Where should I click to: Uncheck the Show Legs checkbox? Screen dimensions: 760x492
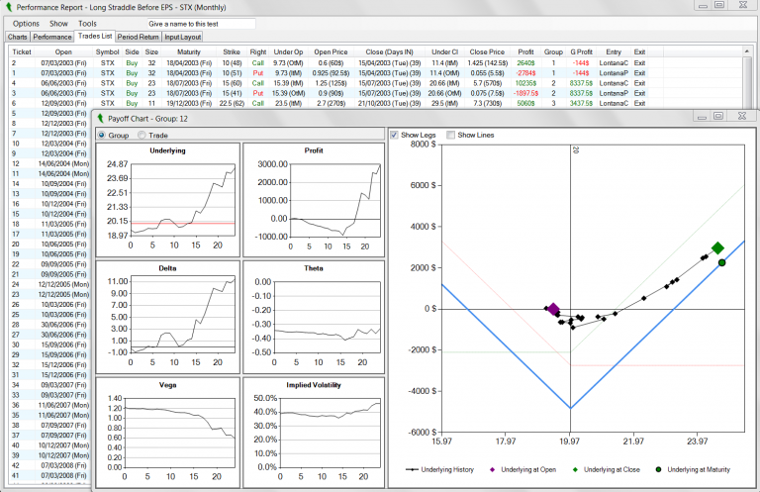point(396,135)
